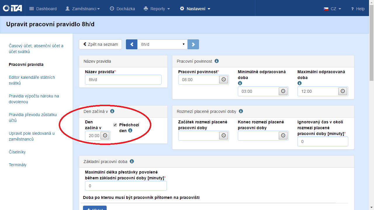Screen dimensions: 374x210
Task: Open time picker for Maximální odpracovaná doba
Action: (343, 91)
